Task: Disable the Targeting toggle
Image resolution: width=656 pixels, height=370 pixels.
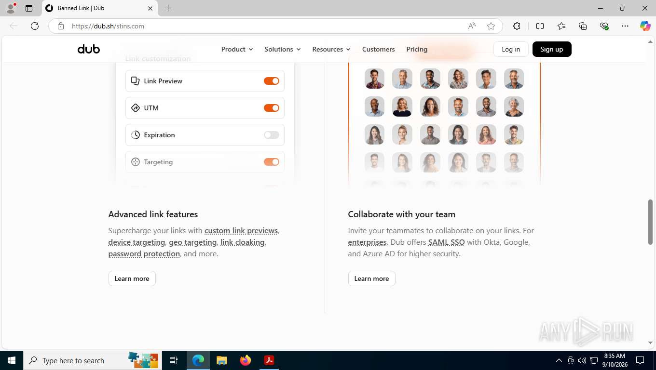Action: [272, 162]
